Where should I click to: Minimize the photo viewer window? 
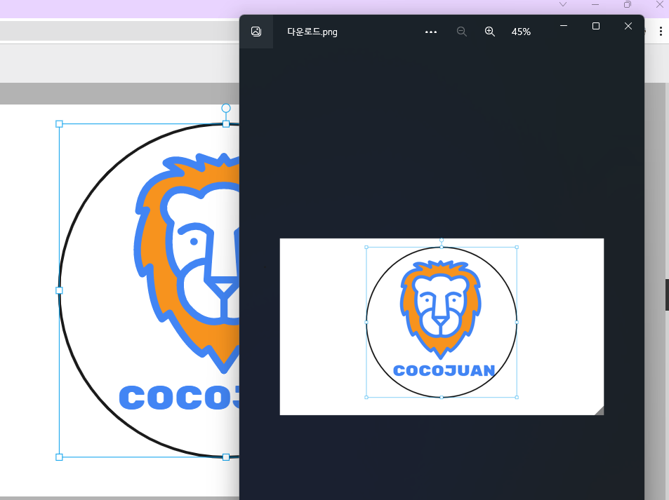(x=564, y=26)
